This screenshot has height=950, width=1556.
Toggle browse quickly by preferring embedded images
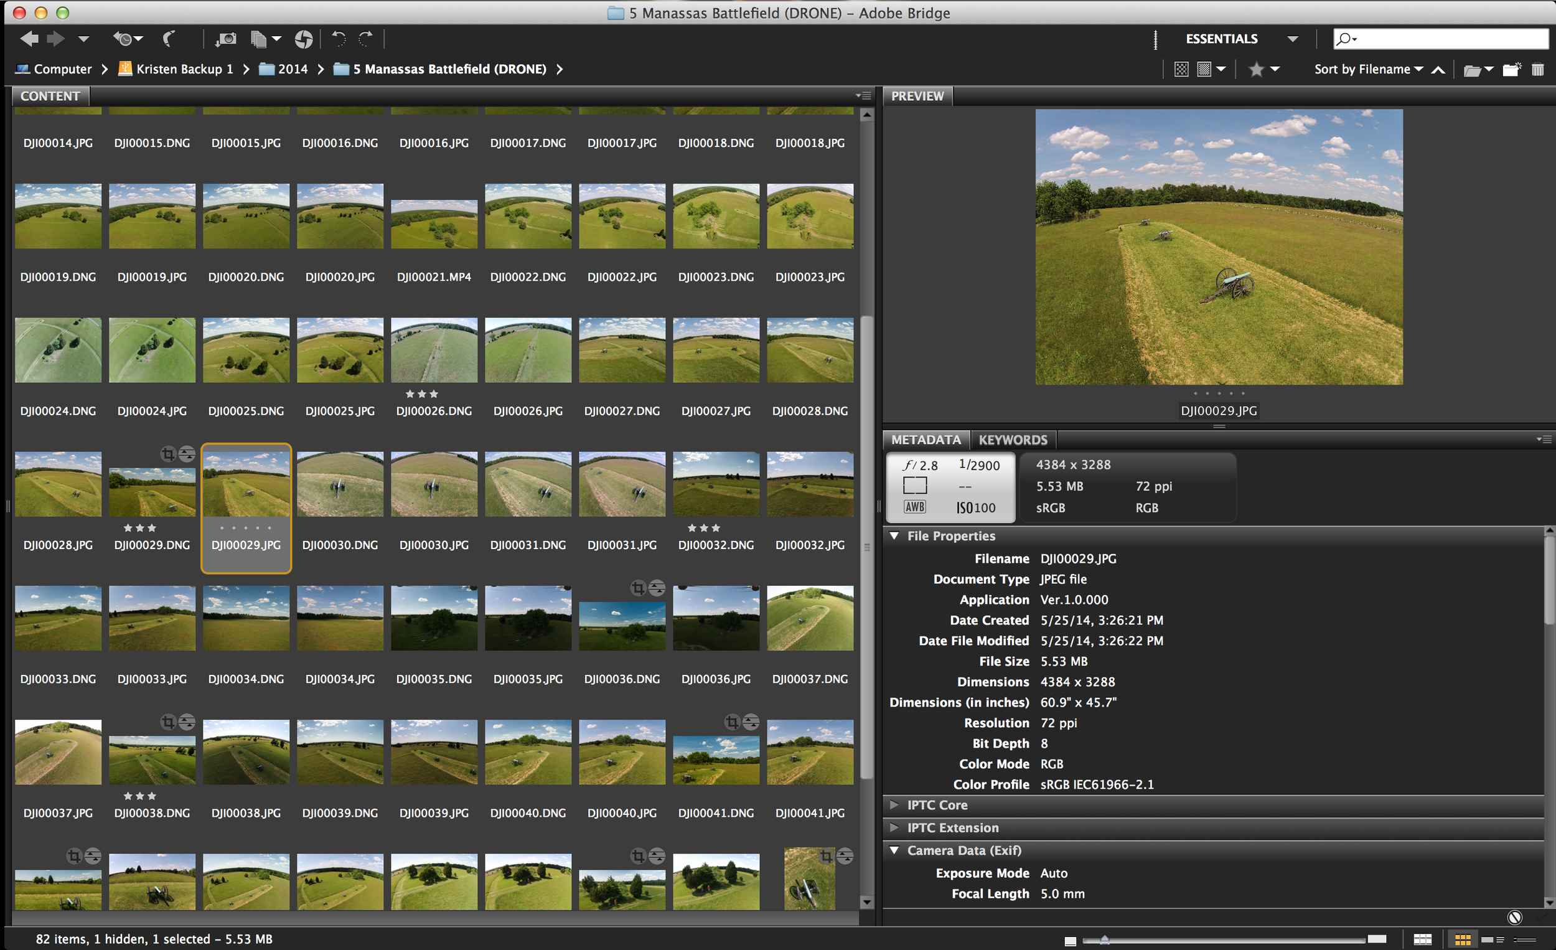tap(1181, 70)
